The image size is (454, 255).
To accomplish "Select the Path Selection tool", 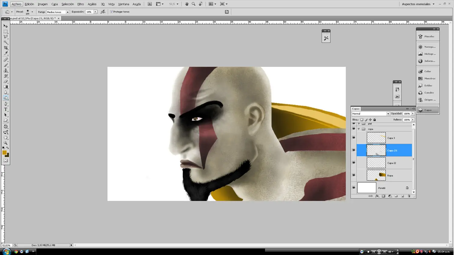I will tap(6, 115).
